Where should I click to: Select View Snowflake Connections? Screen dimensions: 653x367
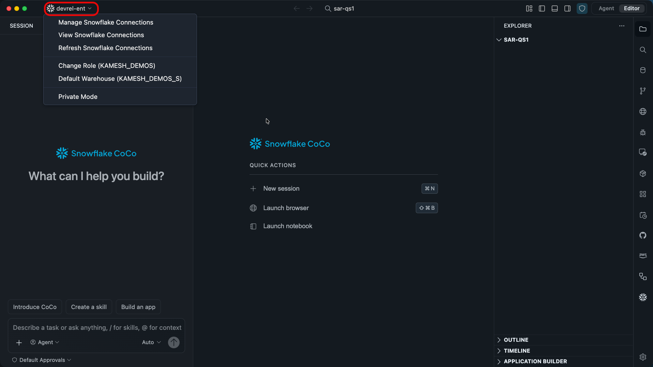pos(120,35)
